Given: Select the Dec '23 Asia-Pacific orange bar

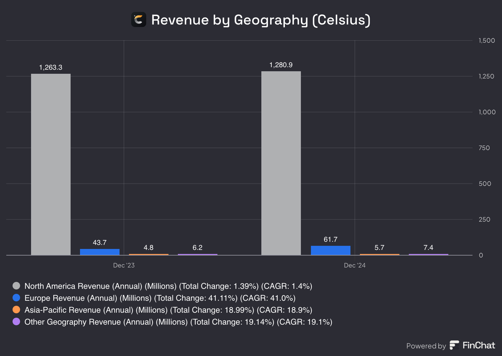Looking at the screenshot, I should click(149, 255).
